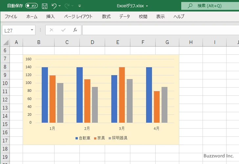The image size is (239, 164).
Task: Click the gray 照明器具 legend swatch
Action: pos(110,138)
